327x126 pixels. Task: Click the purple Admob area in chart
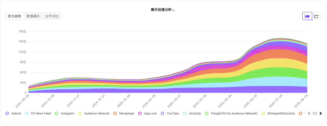(154, 90)
